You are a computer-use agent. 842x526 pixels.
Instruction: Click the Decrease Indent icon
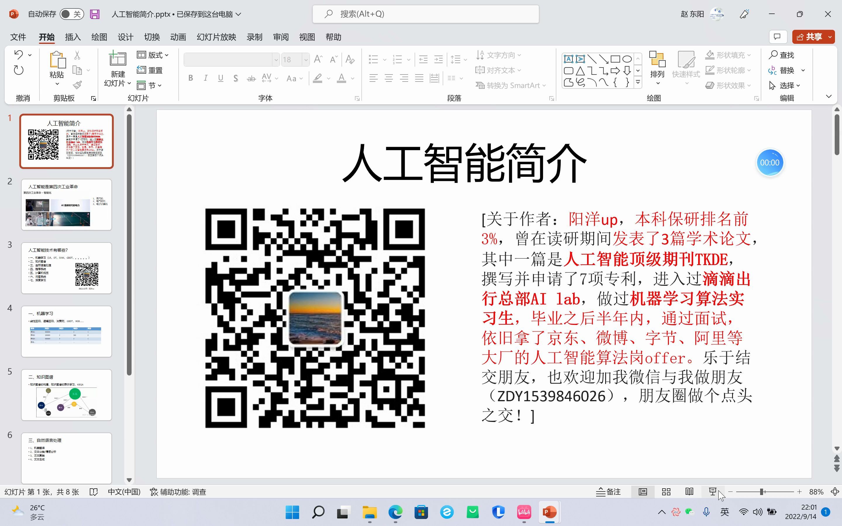click(x=423, y=59)
